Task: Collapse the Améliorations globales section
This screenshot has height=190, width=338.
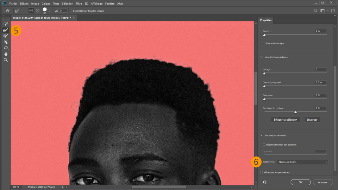Action: pyautogui.click(x=262, y=57)
